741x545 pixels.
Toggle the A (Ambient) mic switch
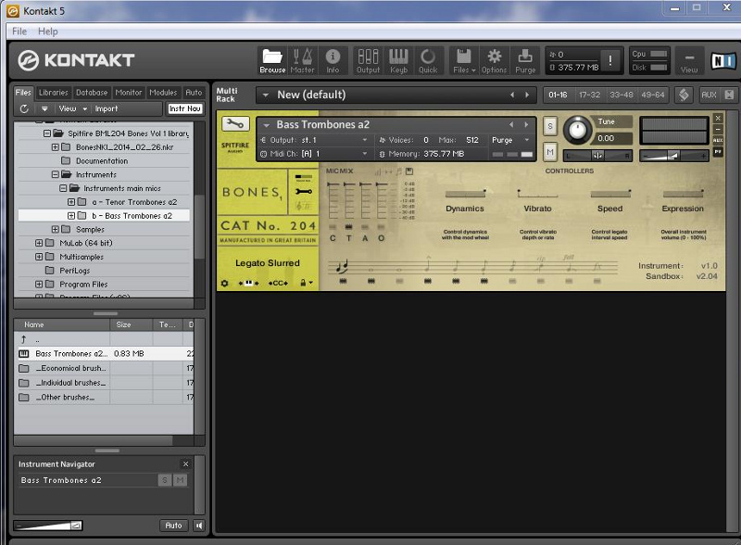pyautogui.click(x=365, y=227)
